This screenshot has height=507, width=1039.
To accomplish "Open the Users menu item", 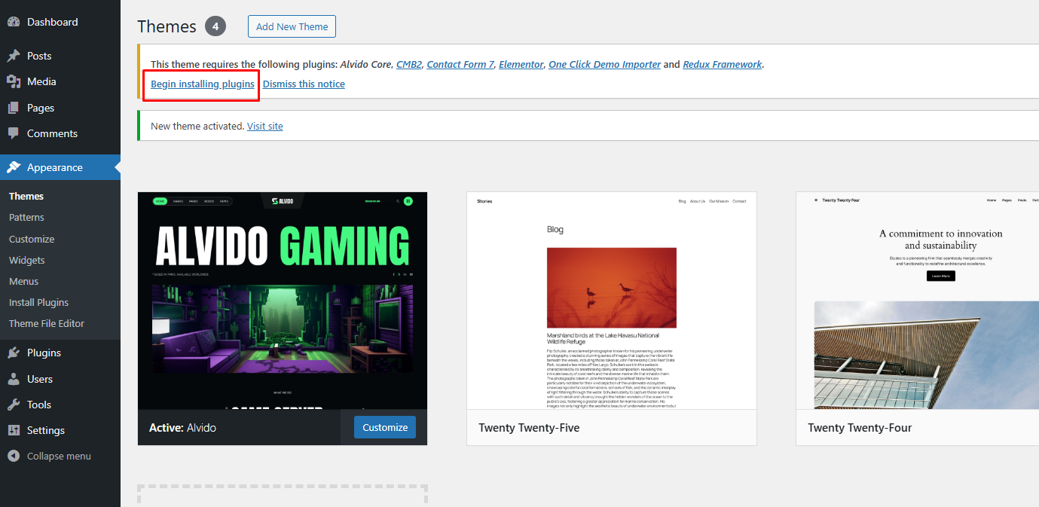I will (x=60, y=379).
